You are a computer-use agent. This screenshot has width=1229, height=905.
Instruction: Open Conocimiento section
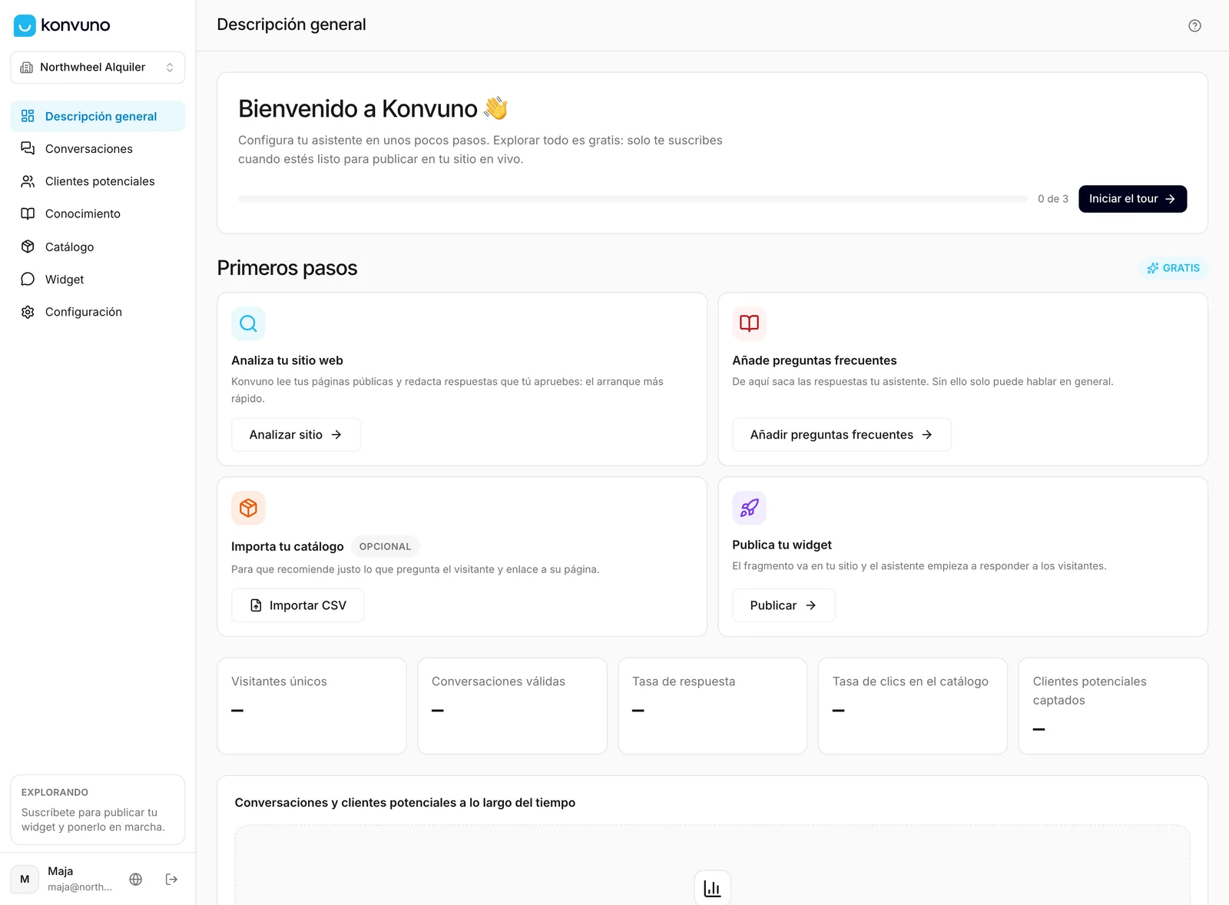98,214
